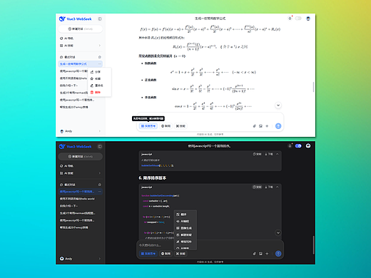Image resolution: width=371 pixels, height=278 pixels.
Task: Send the message in the light window
Action: (x=278, y=126)
